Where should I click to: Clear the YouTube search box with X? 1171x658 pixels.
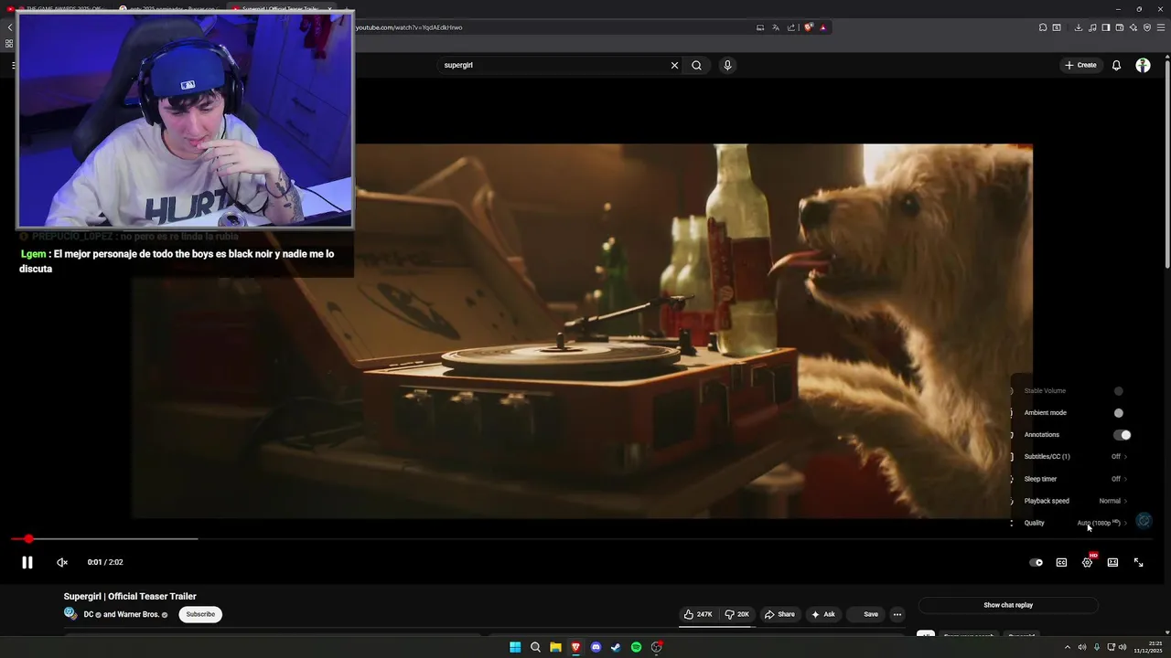(674, 65)
